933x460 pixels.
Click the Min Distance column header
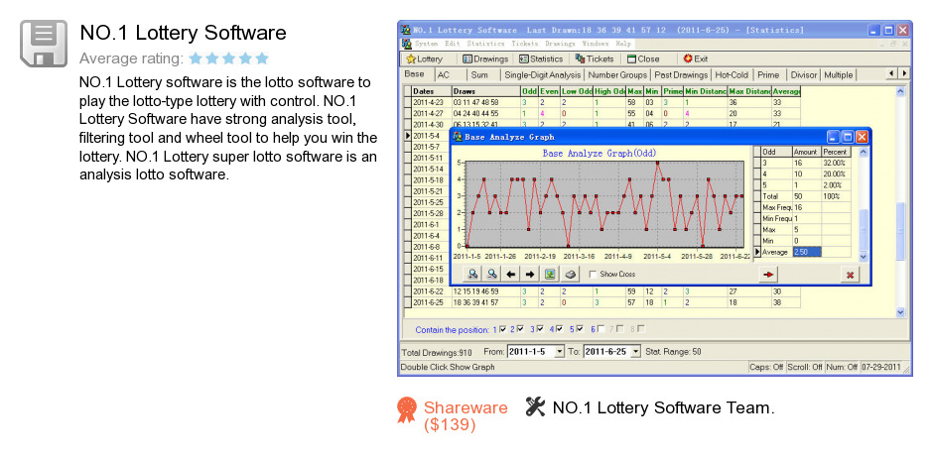point(706,91)
